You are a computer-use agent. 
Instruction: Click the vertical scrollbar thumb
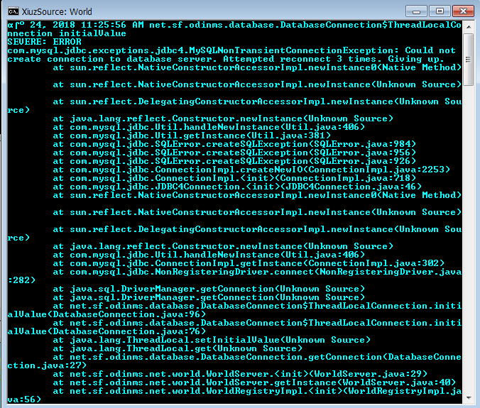coord(469,60)
